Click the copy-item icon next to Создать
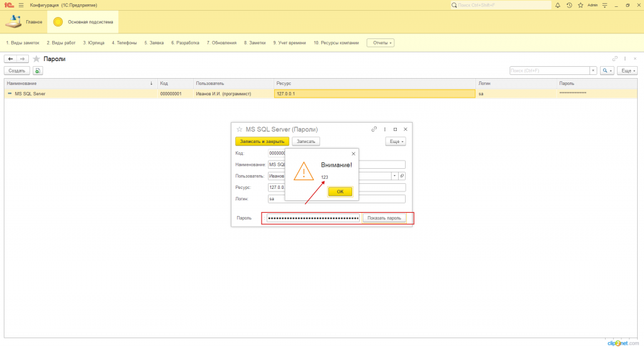This screenshot has width=644, height=347. pos(37,71)
